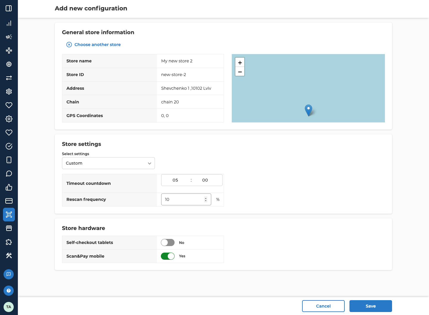429x315 pixels.
Task: Open the TA user avatar
Action: pos(9,307)
